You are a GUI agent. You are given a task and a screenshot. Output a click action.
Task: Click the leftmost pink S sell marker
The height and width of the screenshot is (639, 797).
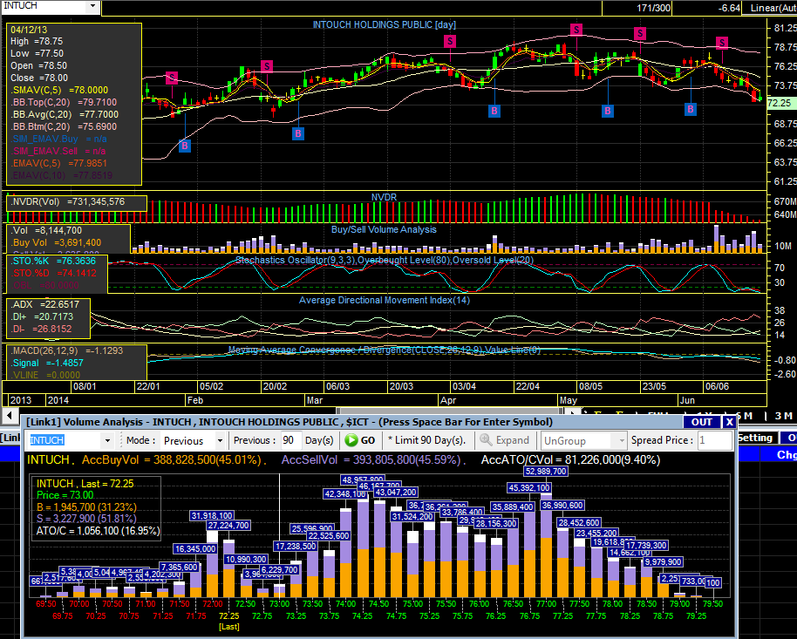pos(172,78)
